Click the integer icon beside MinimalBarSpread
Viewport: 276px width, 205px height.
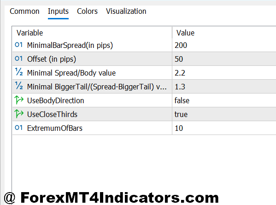(x=18, y=45)
